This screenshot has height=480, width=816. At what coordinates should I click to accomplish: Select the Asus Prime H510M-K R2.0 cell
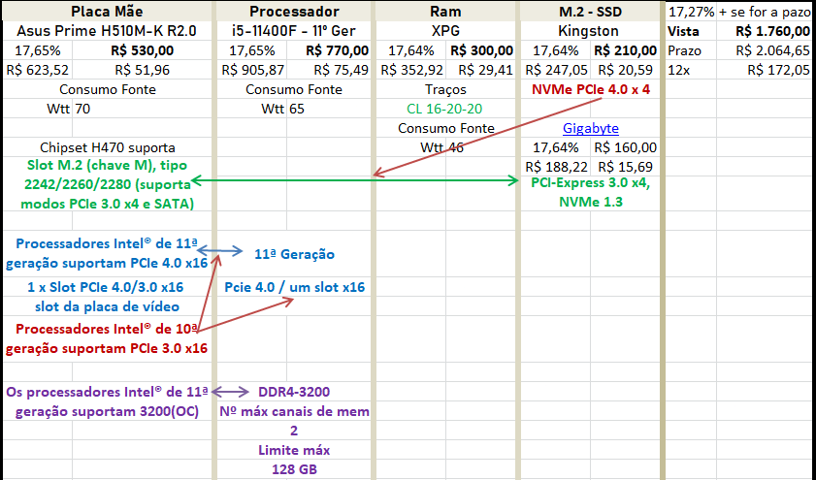click(107, 31)
